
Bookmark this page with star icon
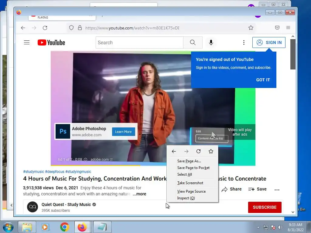pos(251,28)
